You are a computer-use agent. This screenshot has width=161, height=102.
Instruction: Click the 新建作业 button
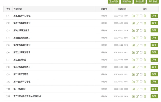pyautogui.click(x=127, y=2)
